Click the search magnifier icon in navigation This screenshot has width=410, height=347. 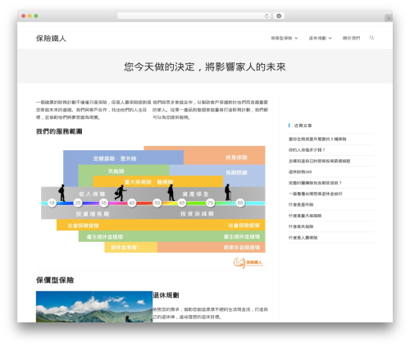371,38
